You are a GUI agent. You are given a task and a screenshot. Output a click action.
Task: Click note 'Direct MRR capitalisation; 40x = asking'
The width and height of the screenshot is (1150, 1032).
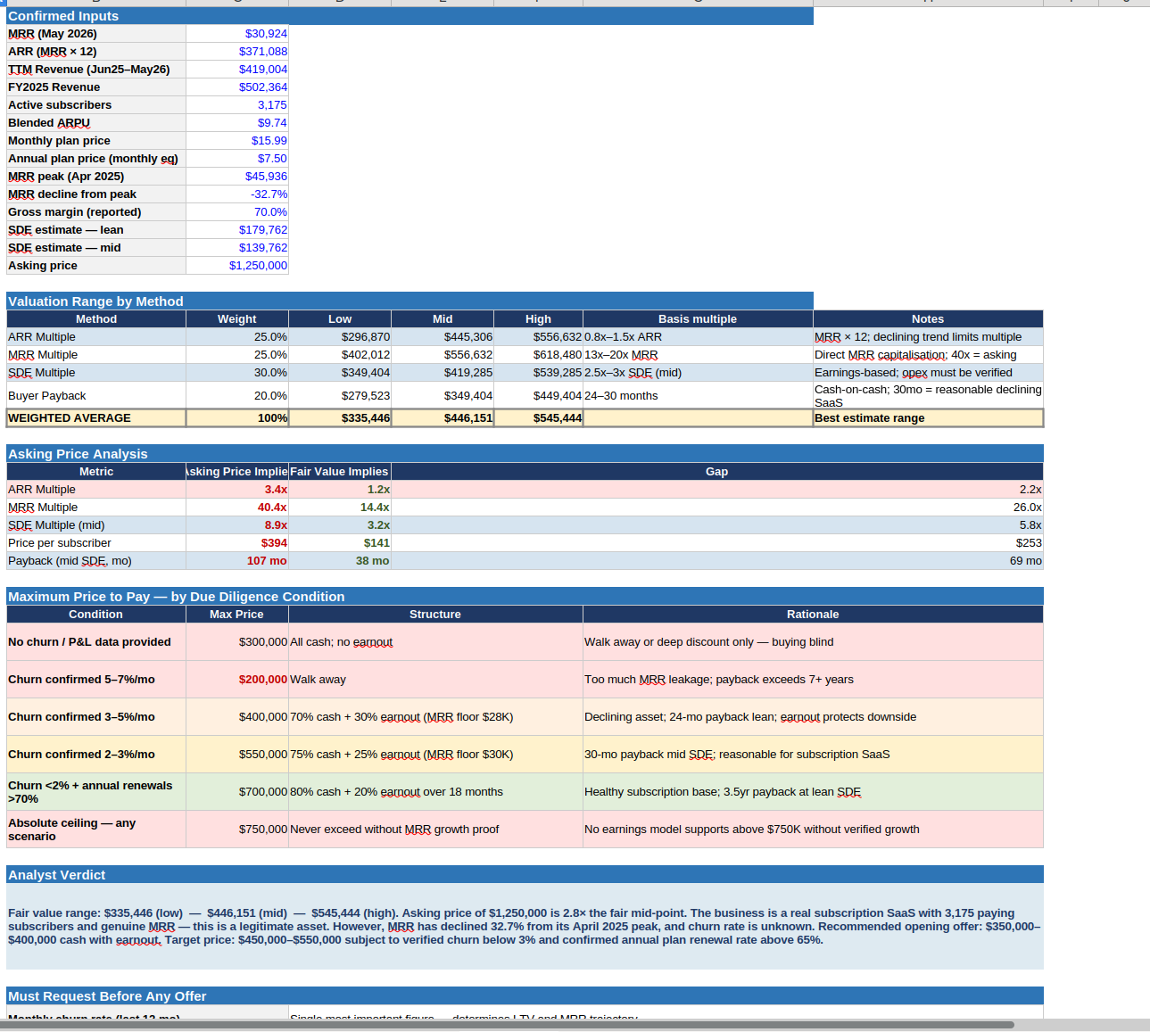[928, 355]
